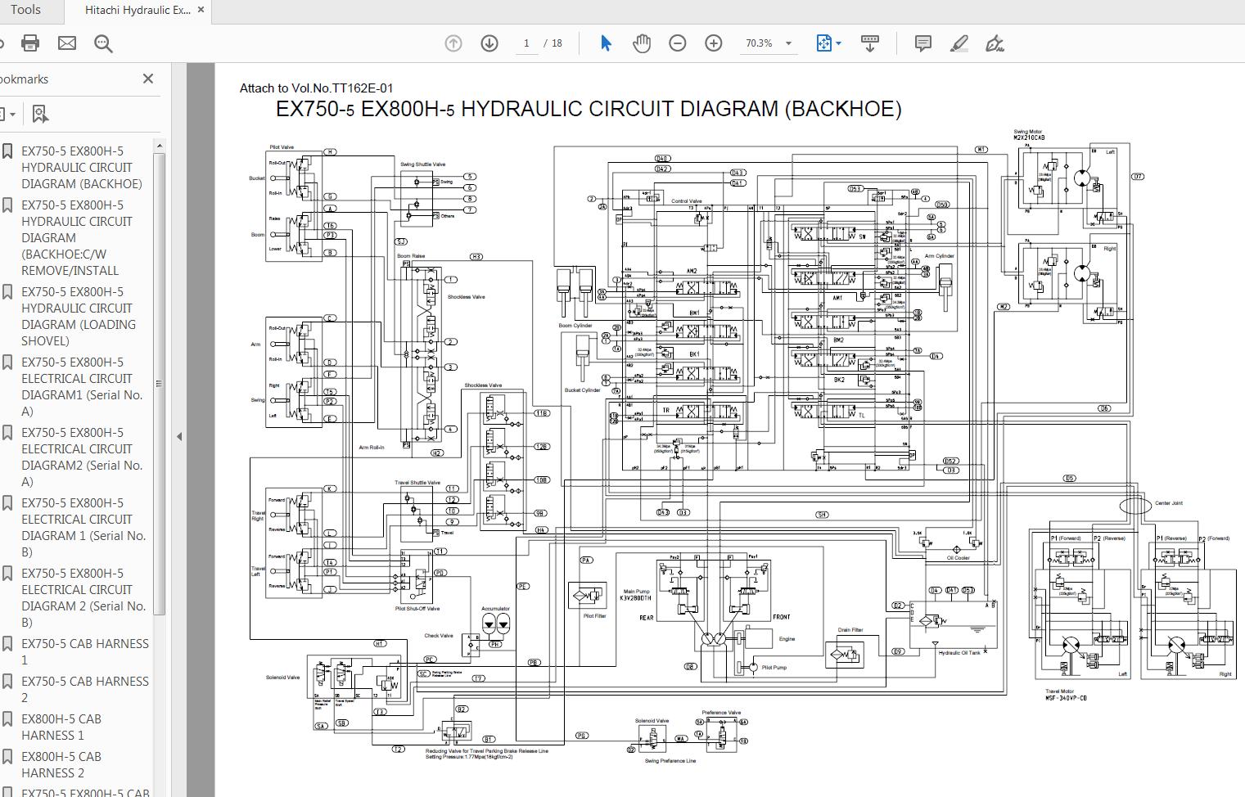
Task: Go to the next page
Action: 489,43
